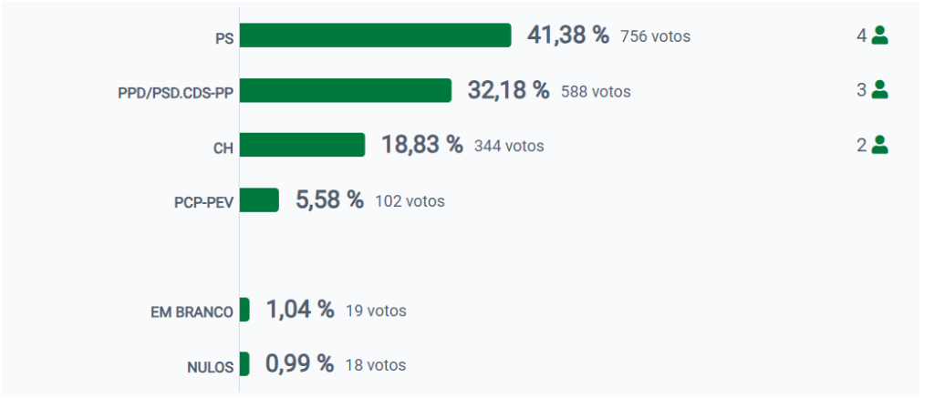Select the 102 votos count
The height and width of the screenshot is (408, 934).
tap(410, 201)
